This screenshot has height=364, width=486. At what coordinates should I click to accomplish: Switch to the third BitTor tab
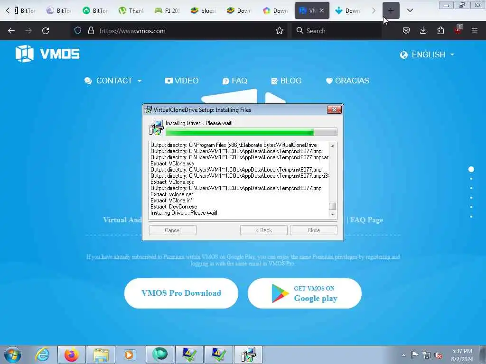click(x=95, y=10)
